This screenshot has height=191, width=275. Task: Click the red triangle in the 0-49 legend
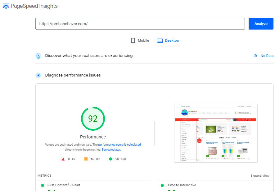tap(64, 159)
